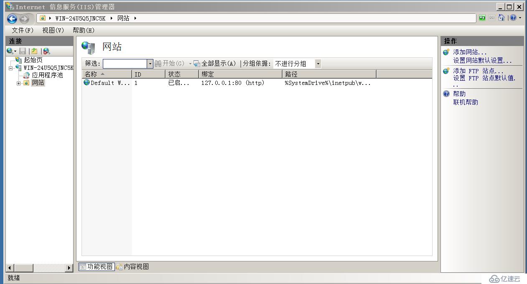The width and height of the screenshot is (527, 284).
Task: Click the help icon beside 帮助 in Actions pane
Action: (446, 94)
